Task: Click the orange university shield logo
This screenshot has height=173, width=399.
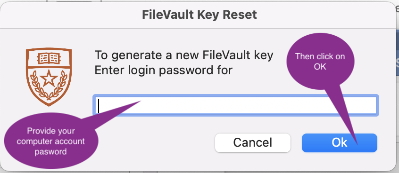Action: tap(49, 77)
